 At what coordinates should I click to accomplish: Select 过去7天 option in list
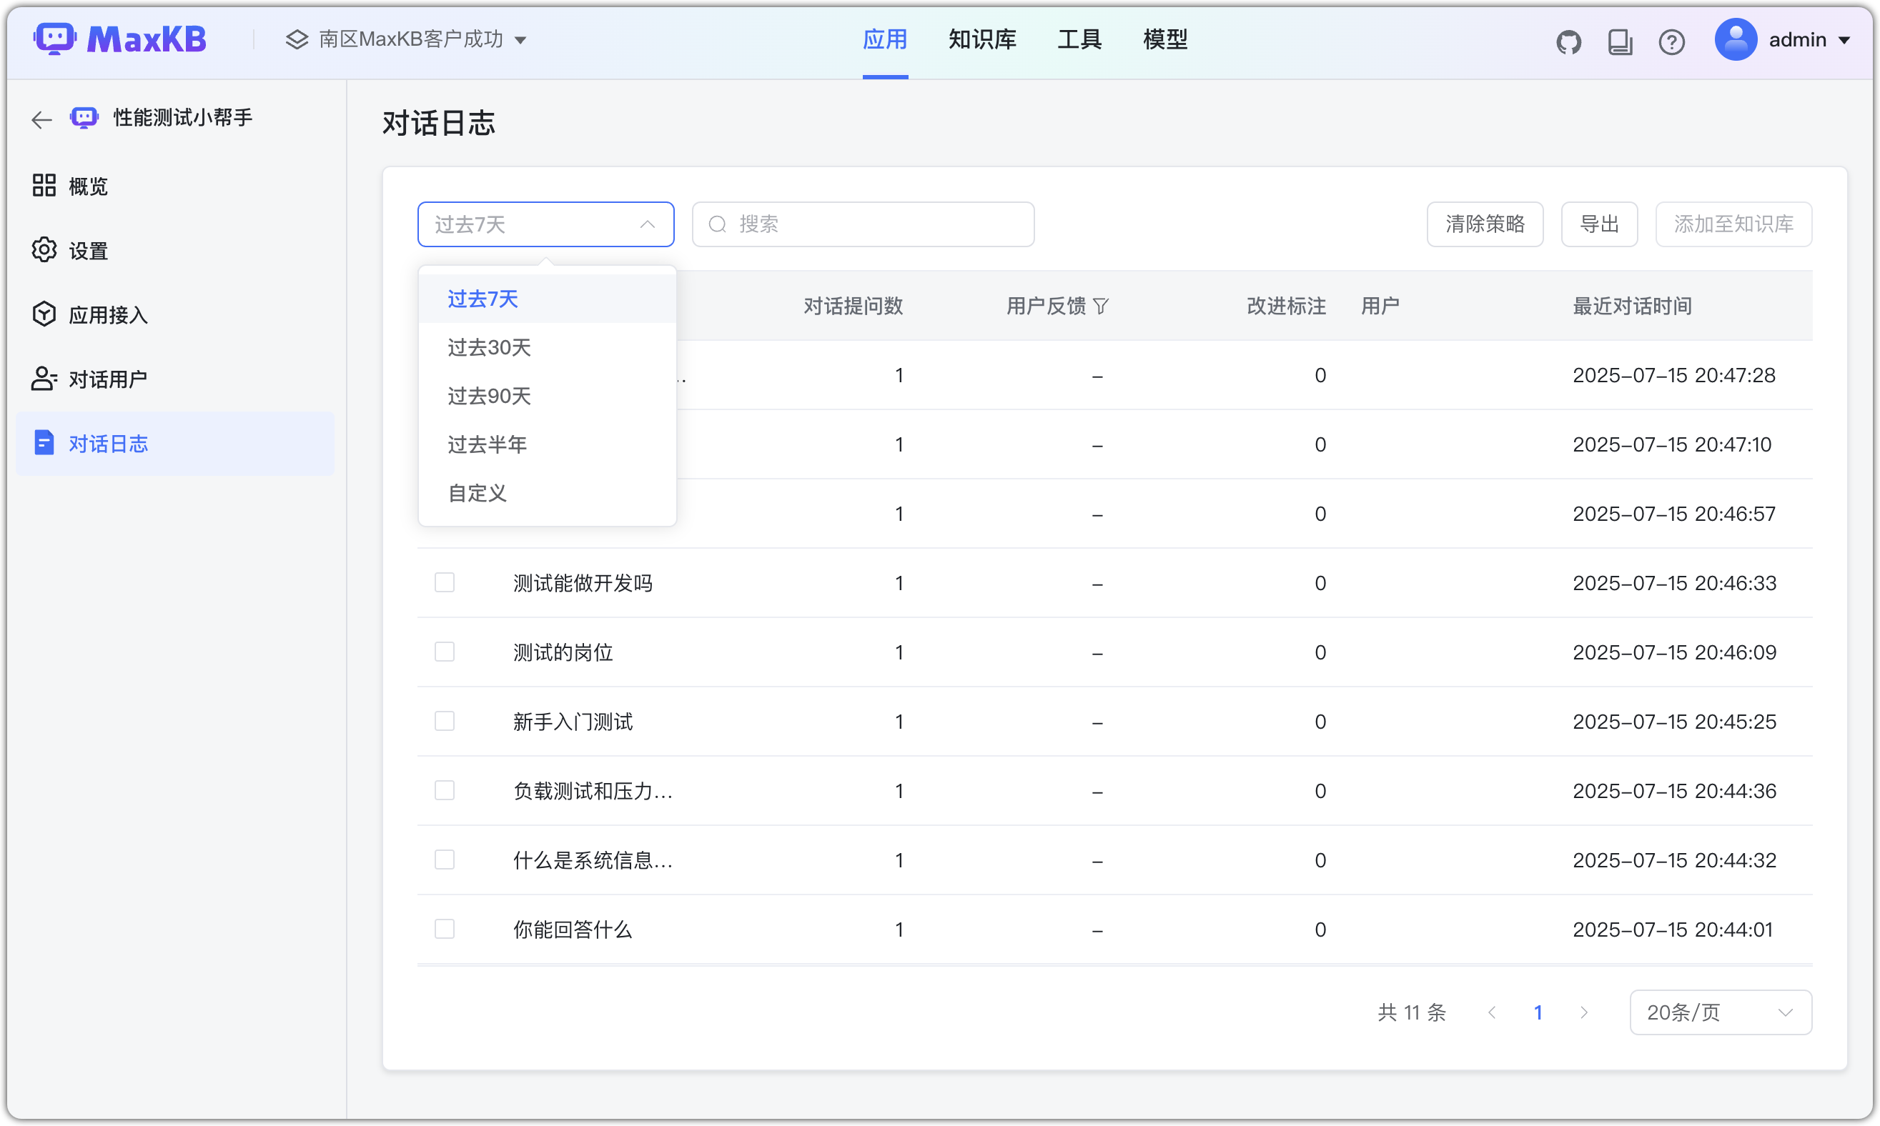(x=546, y=299)
